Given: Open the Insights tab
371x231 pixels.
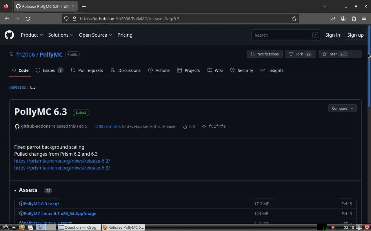Looking at the screenshot, I should coord(272,70).
